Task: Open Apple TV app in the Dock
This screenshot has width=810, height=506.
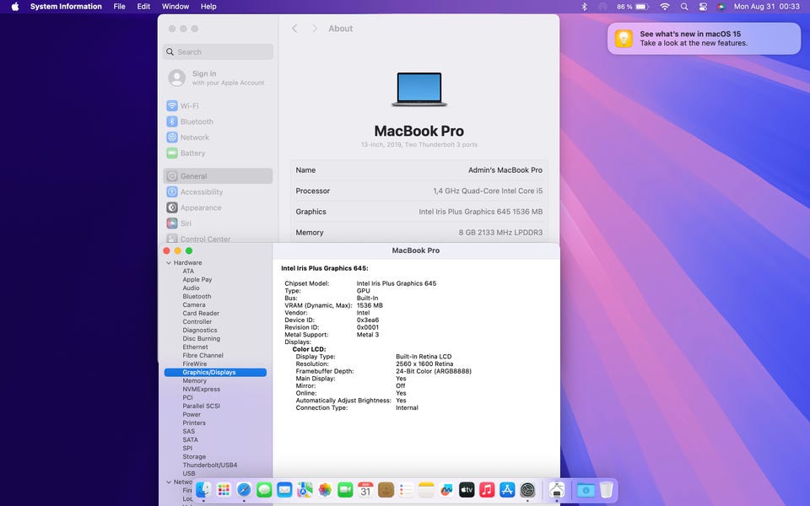Action: 467,489
